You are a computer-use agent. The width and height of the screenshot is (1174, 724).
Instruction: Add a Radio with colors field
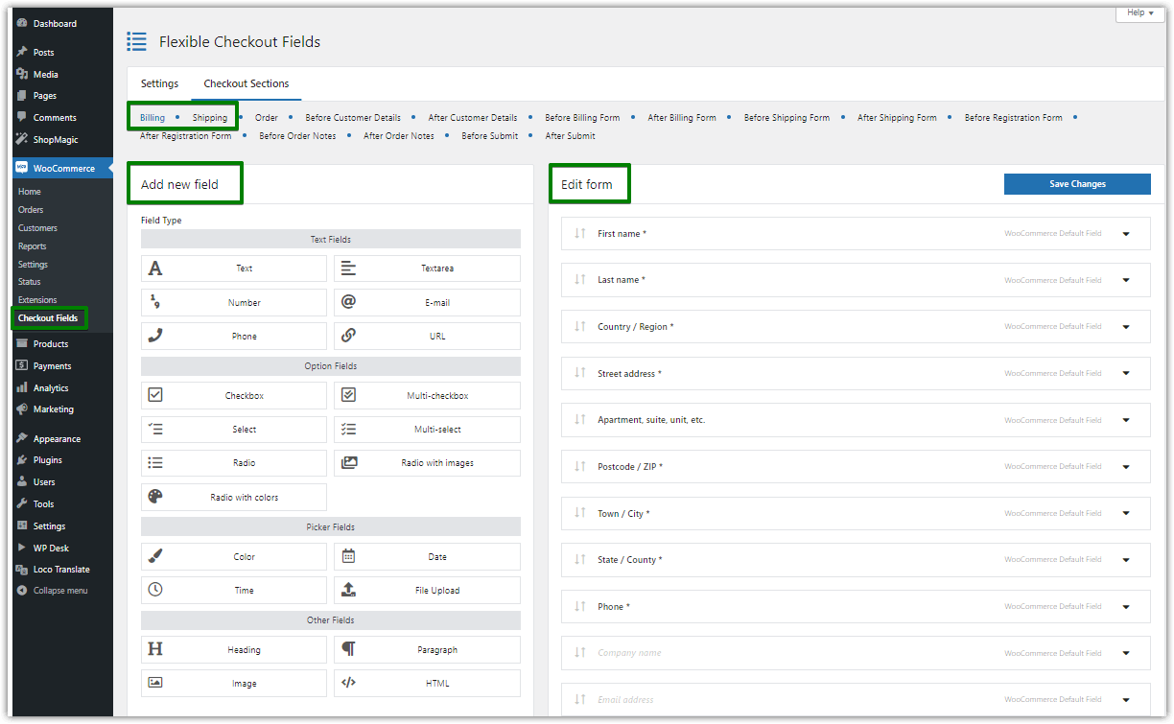[x=234, y=497]
